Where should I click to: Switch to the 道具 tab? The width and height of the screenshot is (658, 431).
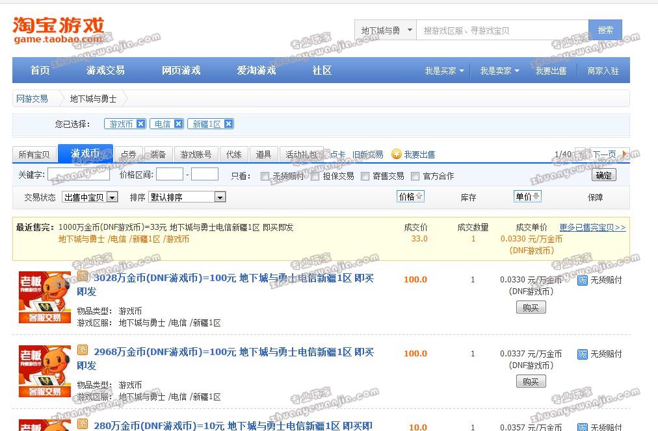tap(263, 154)
